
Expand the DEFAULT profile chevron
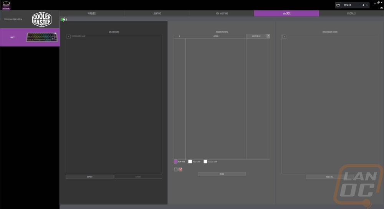pyautogui.click(x=367, y=5)
